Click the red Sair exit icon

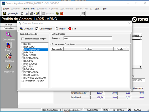(70, 29)
